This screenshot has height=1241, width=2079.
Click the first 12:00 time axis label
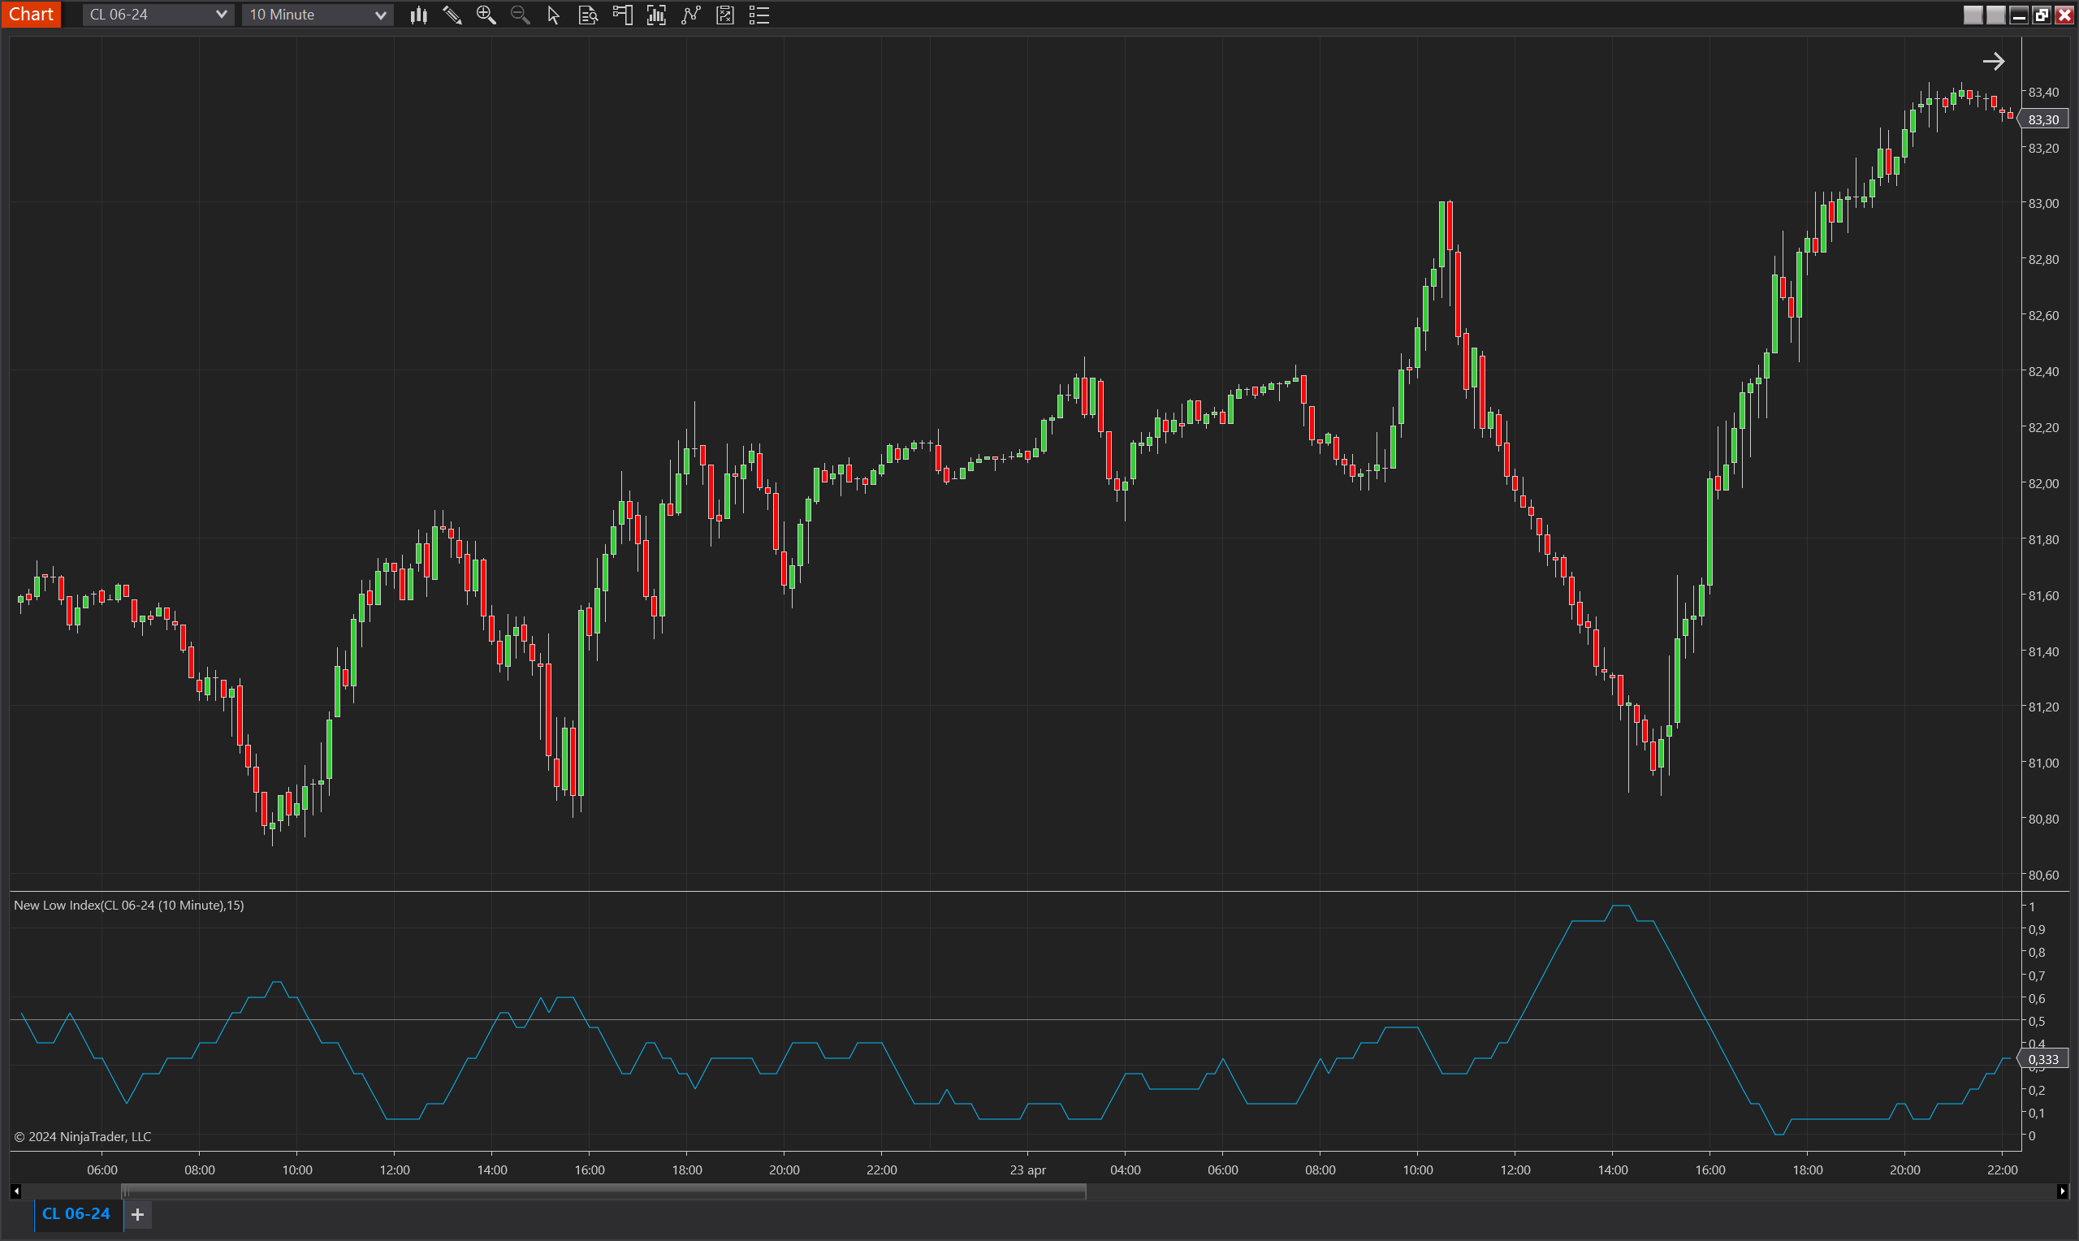click(395, 1170)
